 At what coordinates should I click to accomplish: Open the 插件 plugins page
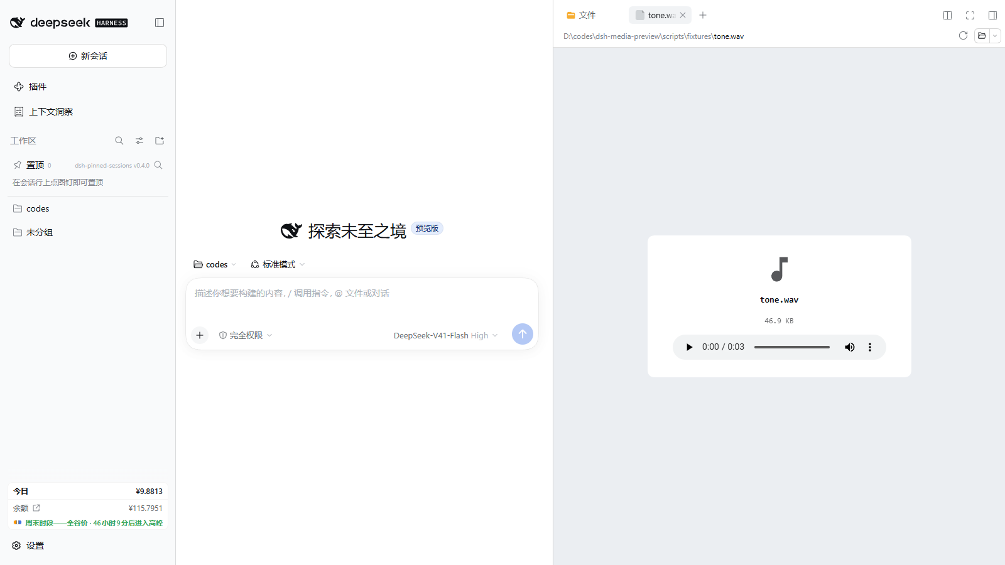pos(88,87)
